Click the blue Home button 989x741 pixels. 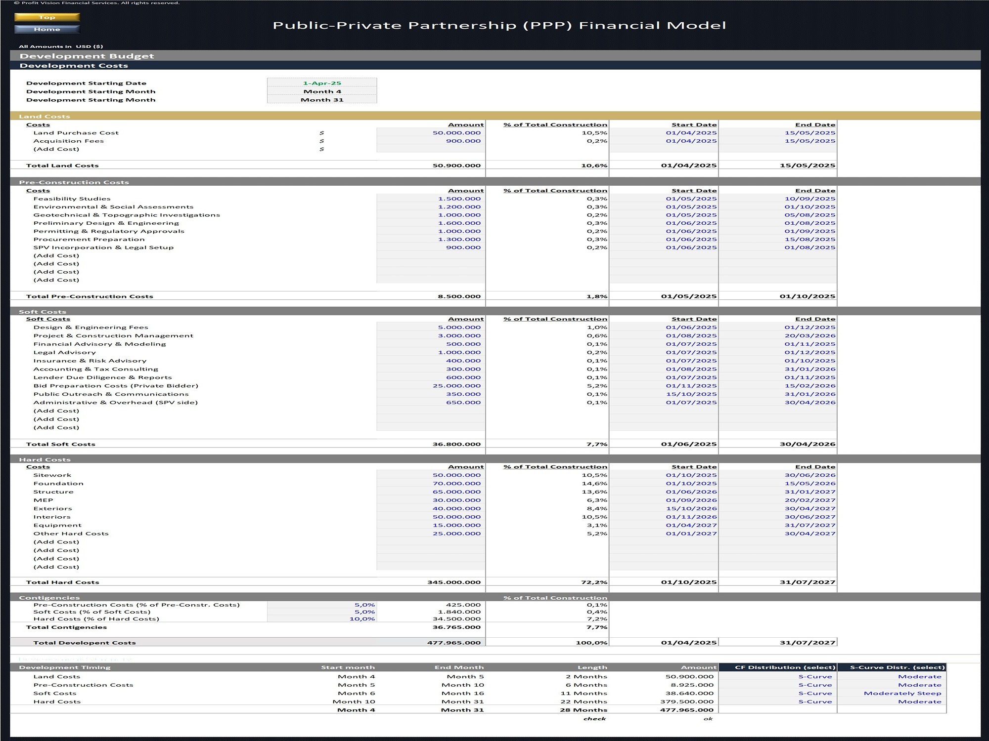[x=47, y=29]
